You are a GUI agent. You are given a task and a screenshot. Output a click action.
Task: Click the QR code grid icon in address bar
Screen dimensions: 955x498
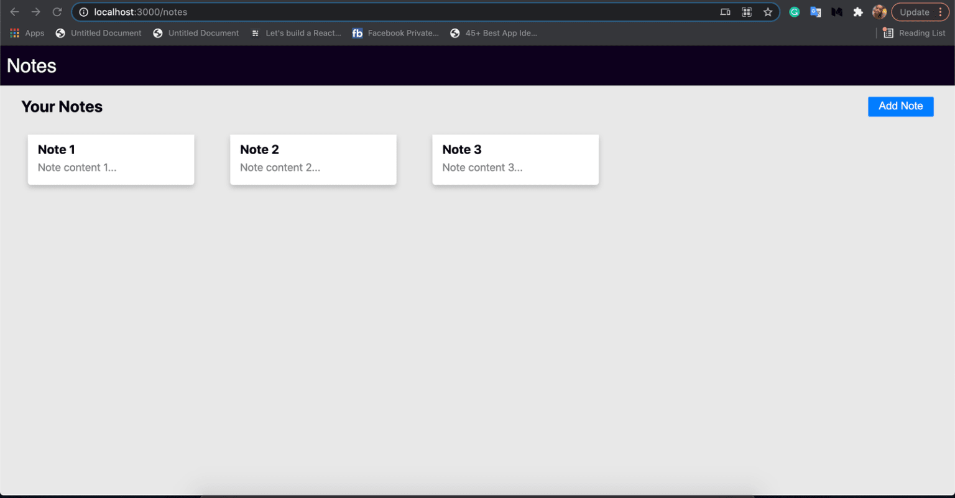coord(747,12)
